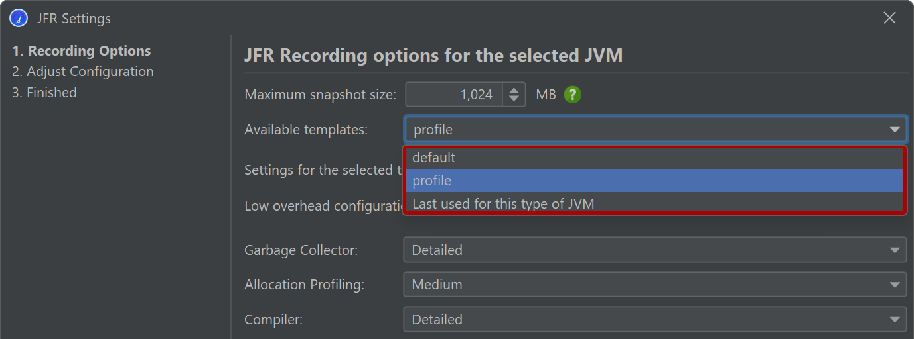This screenshot has width=914, height=339.
Task: Open the Allocation Profiling dropdown
Action: 655,285
